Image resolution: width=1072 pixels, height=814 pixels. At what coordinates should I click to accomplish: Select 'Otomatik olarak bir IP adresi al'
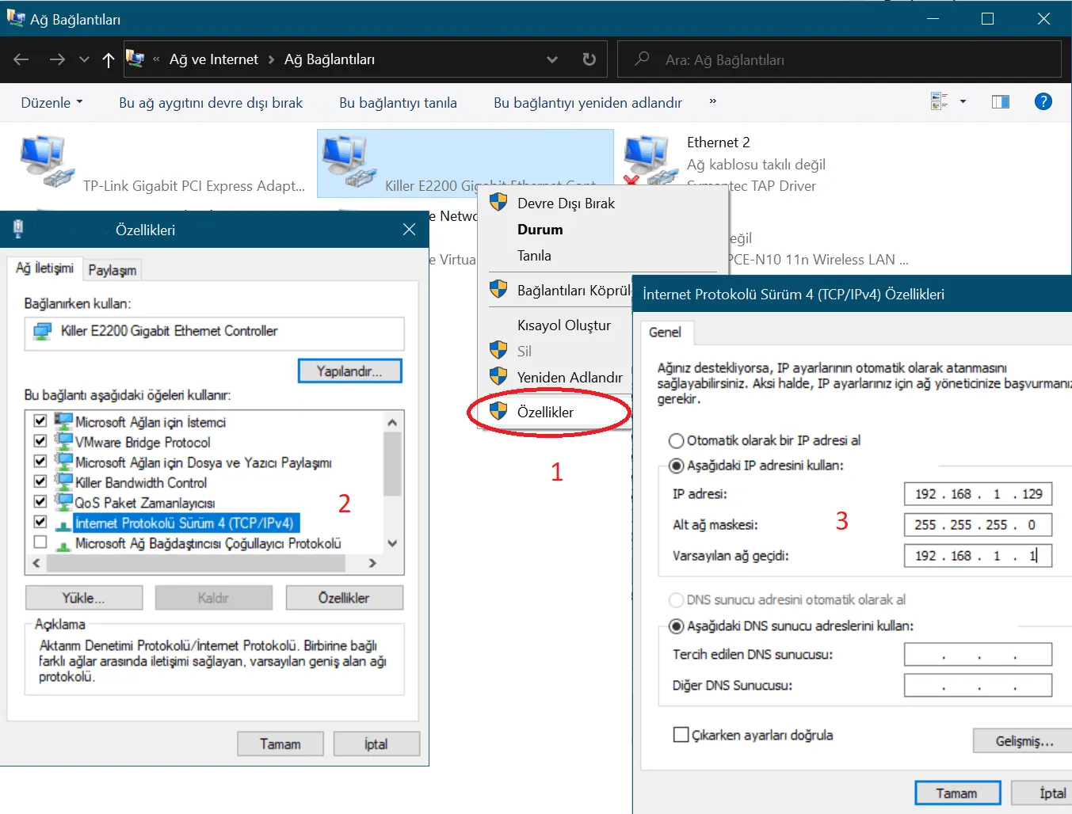[677, 441]
